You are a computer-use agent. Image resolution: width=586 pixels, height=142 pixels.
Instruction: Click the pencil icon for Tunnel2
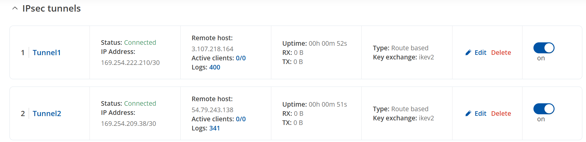(468, 114)
